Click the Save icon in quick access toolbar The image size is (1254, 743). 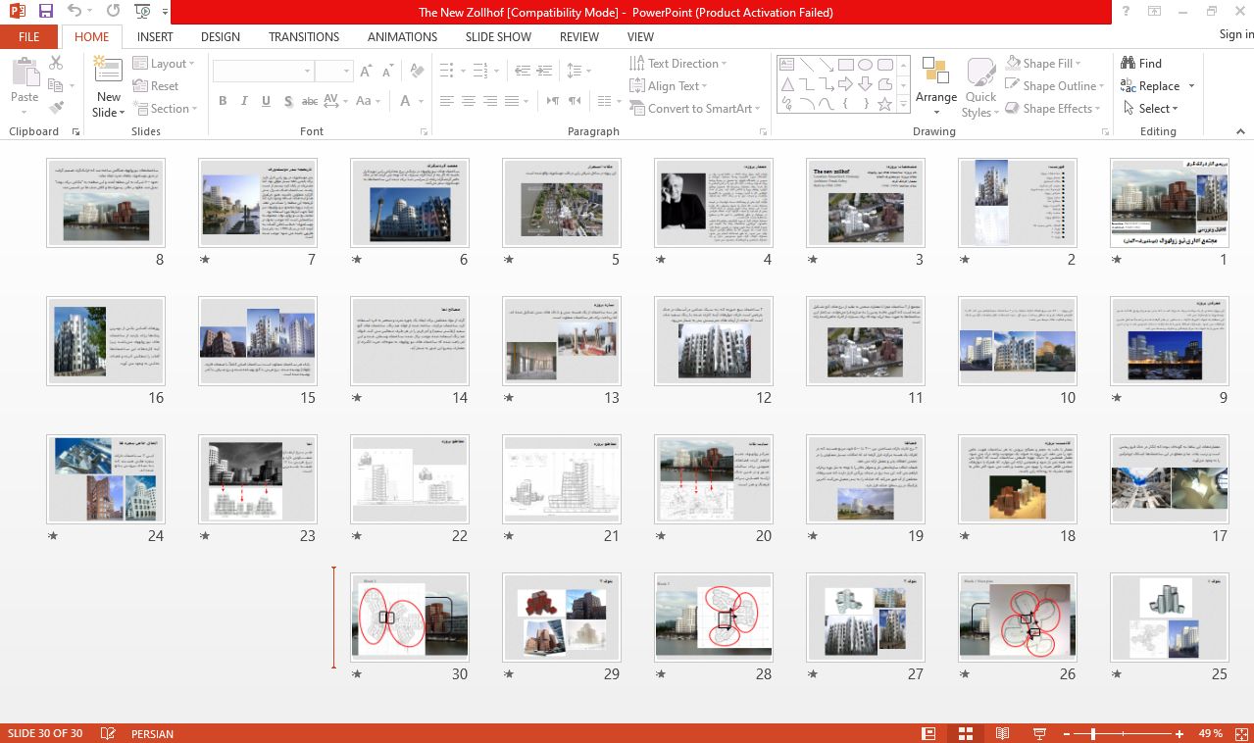(45, 12)
